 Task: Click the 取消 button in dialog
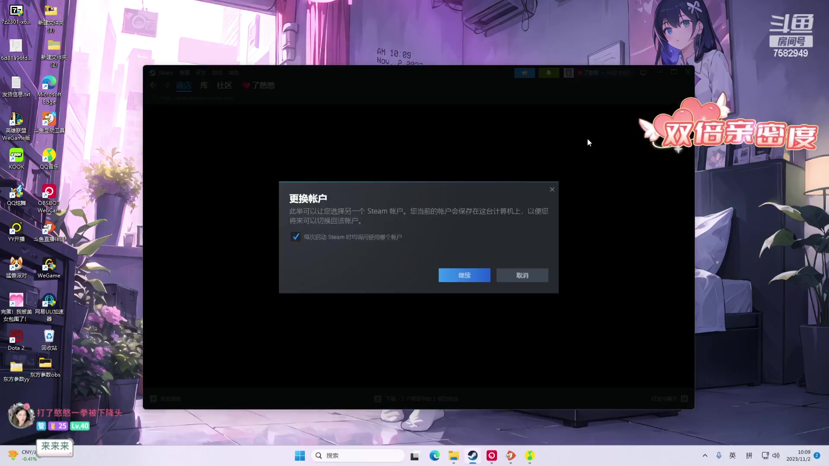tap(522, 275)
